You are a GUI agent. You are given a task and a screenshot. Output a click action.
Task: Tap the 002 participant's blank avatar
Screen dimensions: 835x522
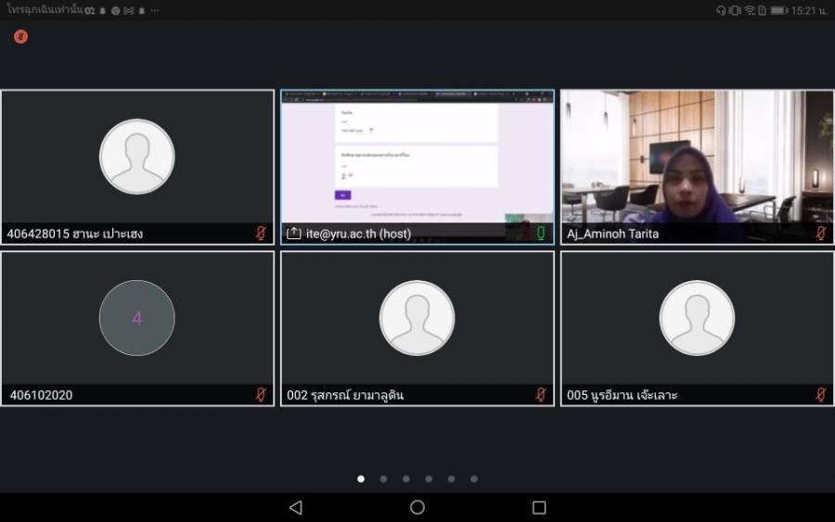click(x=417, y=318)
